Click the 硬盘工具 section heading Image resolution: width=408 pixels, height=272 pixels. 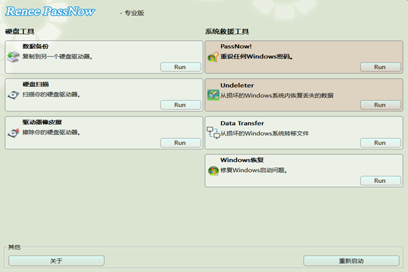20,31
